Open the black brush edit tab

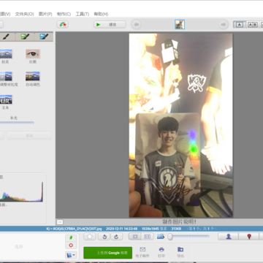pos(6,37)
